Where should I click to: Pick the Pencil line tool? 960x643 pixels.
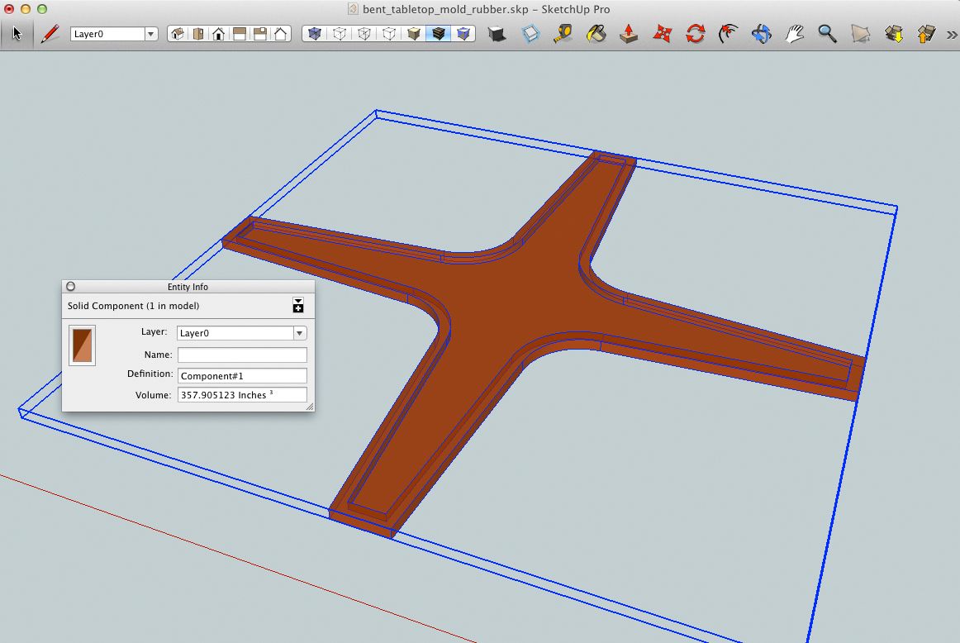tap(50, 34)
